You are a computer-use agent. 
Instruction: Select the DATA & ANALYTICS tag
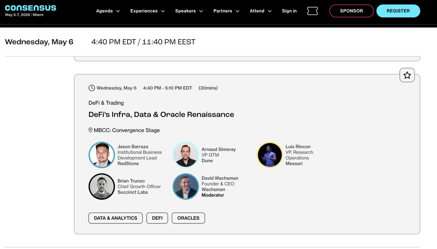coord(116,218)
